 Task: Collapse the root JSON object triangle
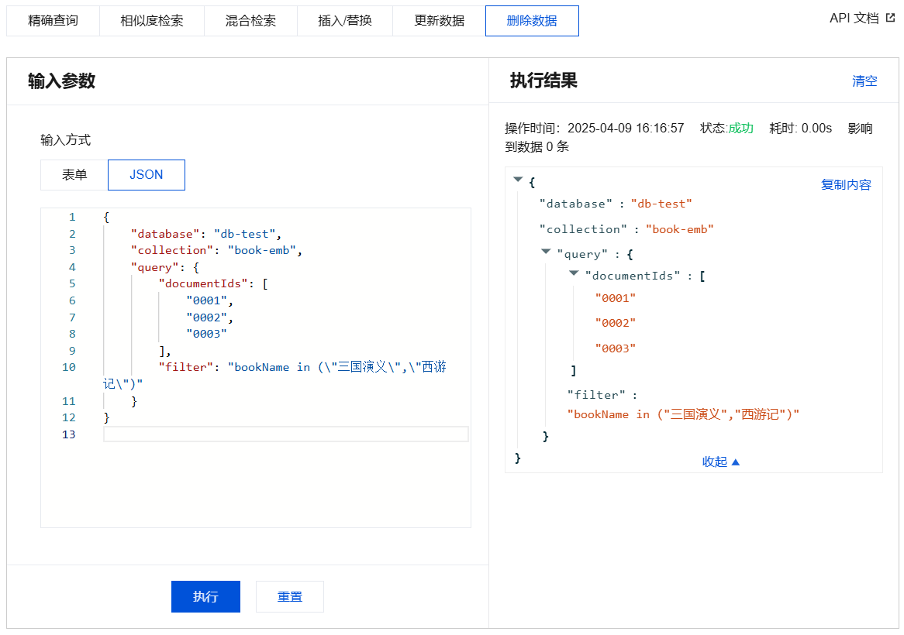518,180
